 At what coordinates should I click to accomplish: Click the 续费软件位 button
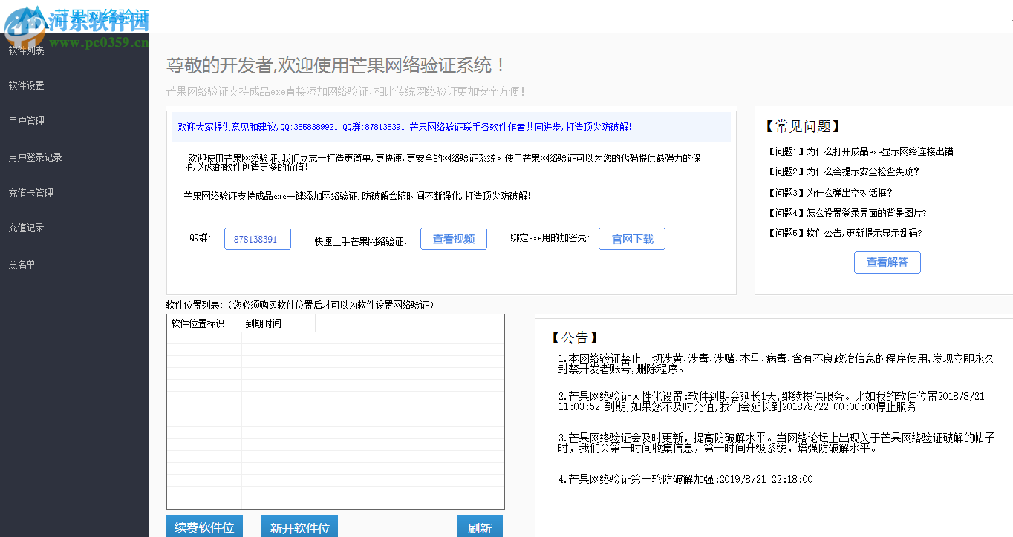click(x=205, y=527)
